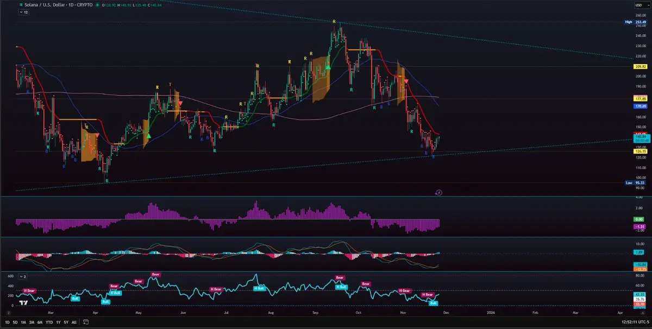Click the 2026 label on time axis
This screenshot has height=329, width=652.
pyautogui.click(x=491, y=313)
